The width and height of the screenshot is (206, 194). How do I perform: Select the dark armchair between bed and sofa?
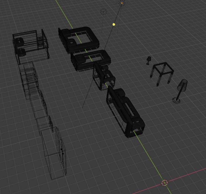(x=104, y=76)
